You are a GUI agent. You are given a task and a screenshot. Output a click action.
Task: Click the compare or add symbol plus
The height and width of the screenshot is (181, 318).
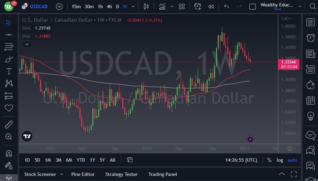59,7
